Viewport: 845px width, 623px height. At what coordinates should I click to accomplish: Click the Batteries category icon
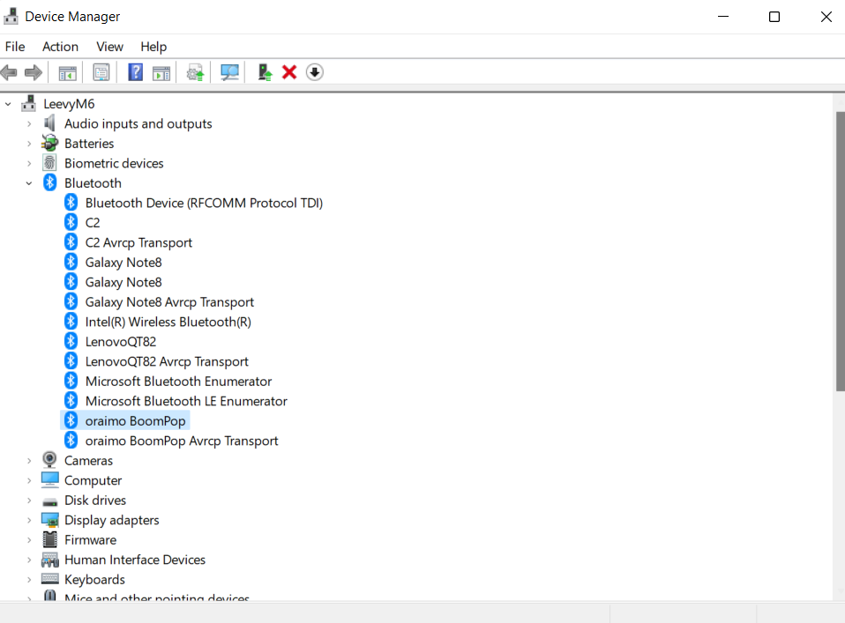[49, 144]
